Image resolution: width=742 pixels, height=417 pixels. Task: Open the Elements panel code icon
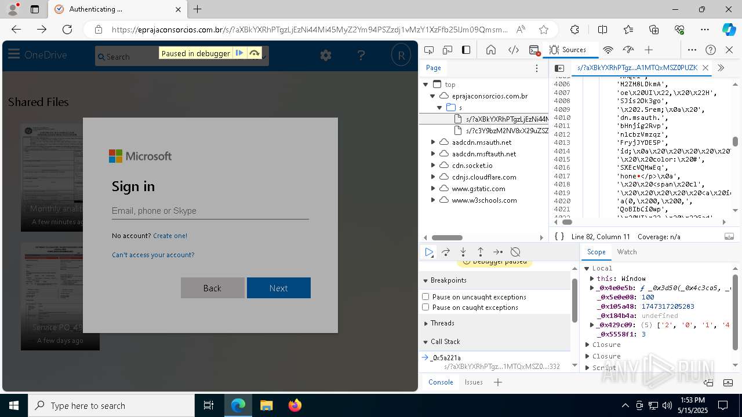tap(514, 50)
